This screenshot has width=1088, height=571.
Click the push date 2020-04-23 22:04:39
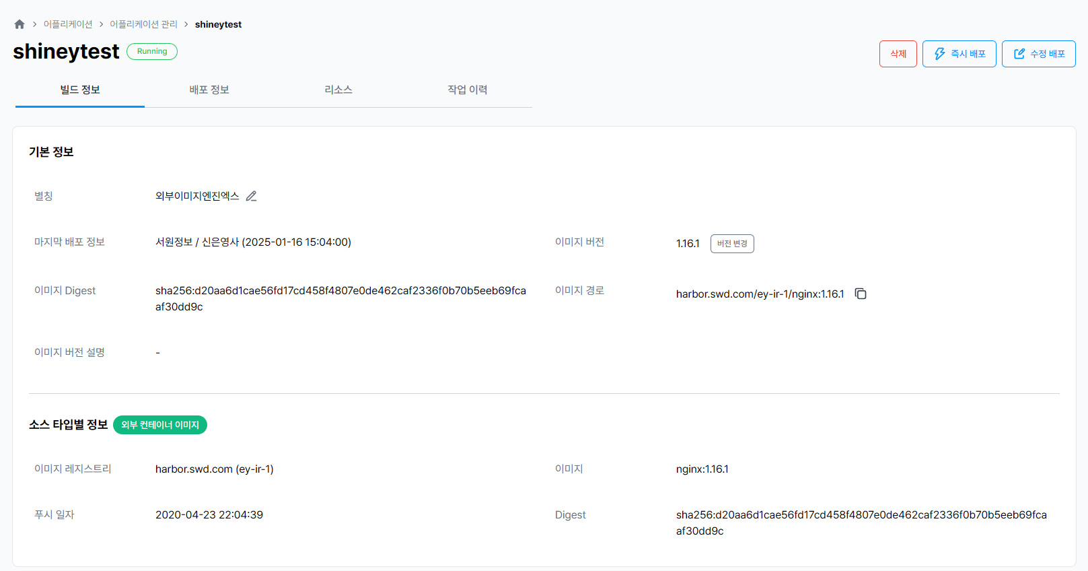(209, 515)
